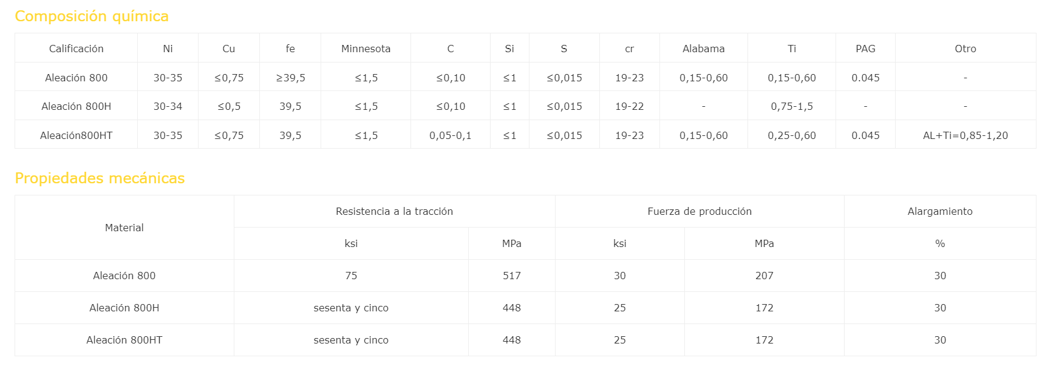Select the Material header cell

coord(124,228)
